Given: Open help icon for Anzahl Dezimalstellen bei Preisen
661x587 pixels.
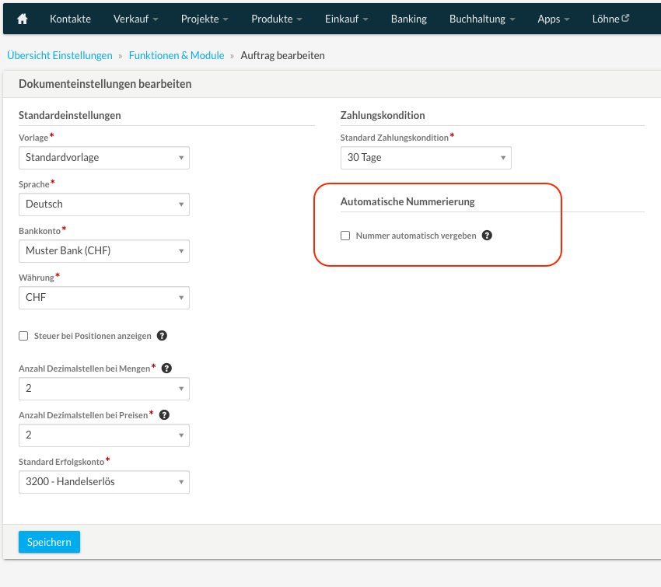Looking at the screenshot, I should 164,414.
